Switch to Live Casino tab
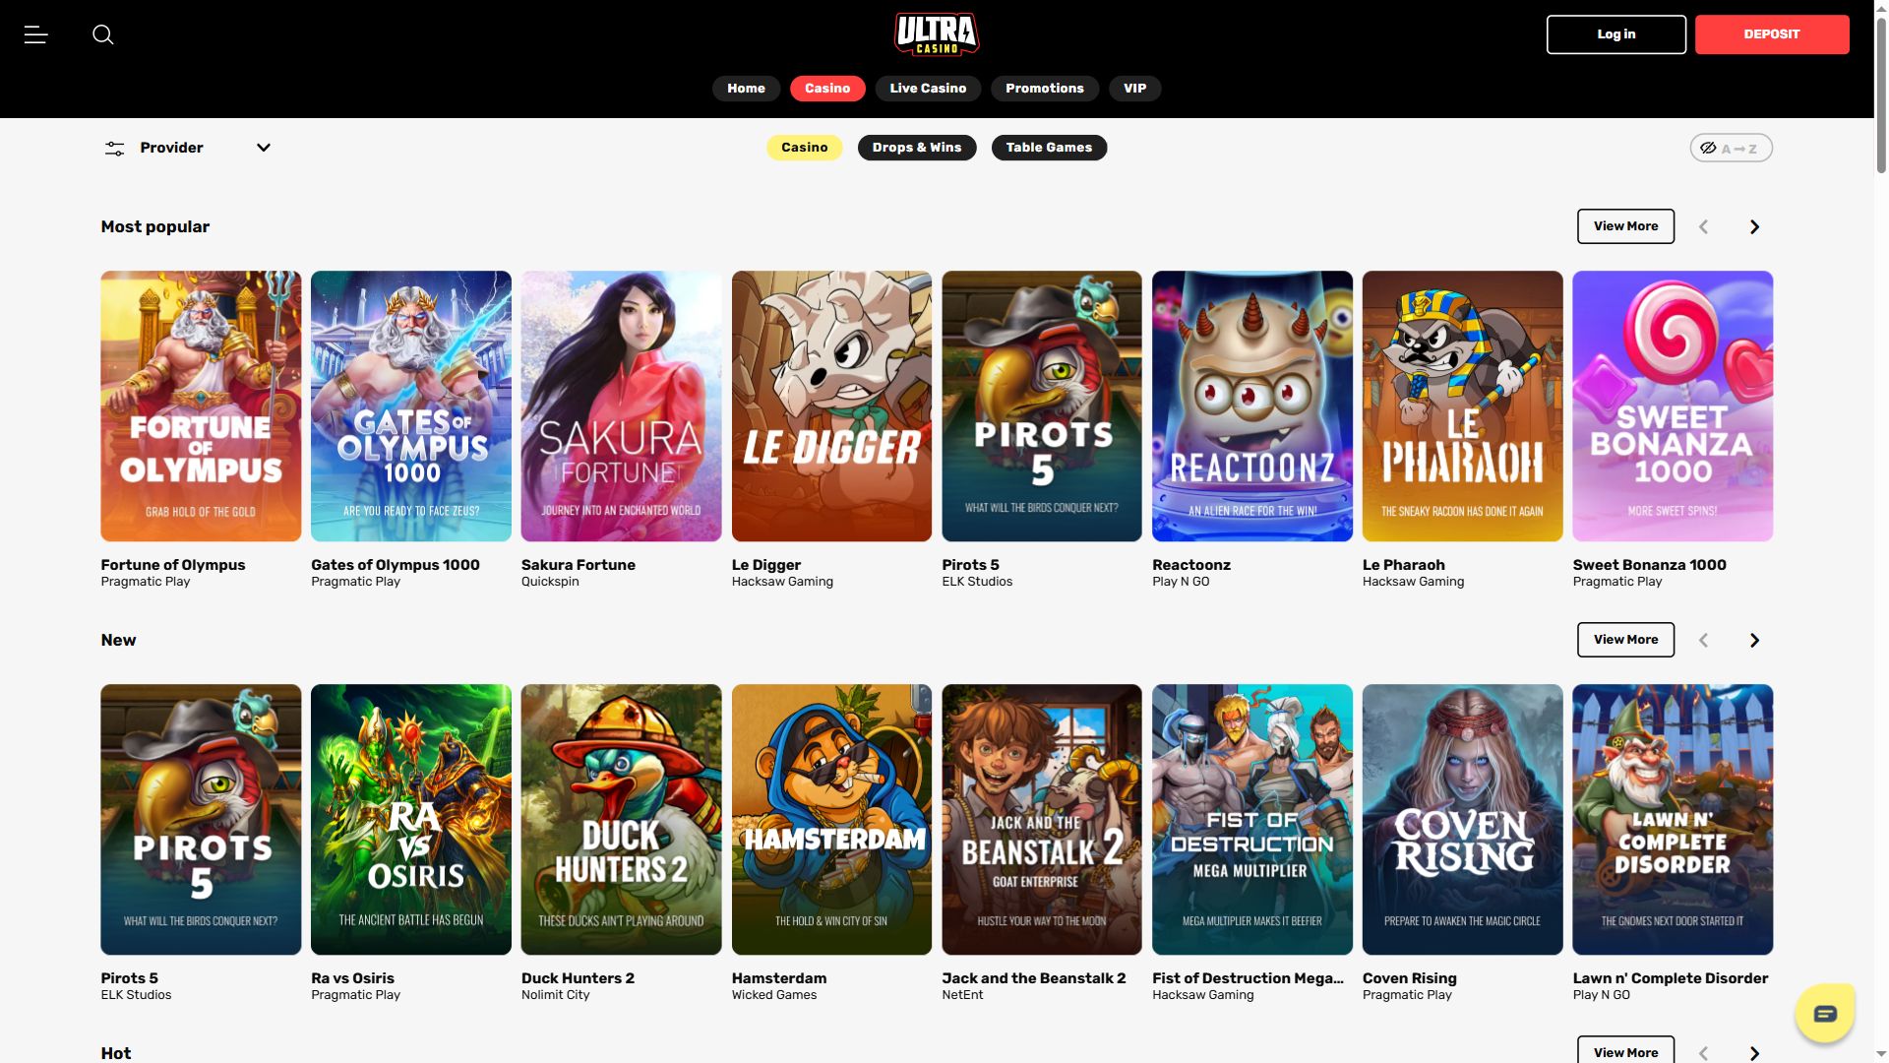The width and height of the screenshot is (1889, 1063). coord(928,89)
